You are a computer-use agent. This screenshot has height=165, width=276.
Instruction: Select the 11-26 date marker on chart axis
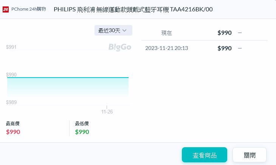click(x=107, y=112)
